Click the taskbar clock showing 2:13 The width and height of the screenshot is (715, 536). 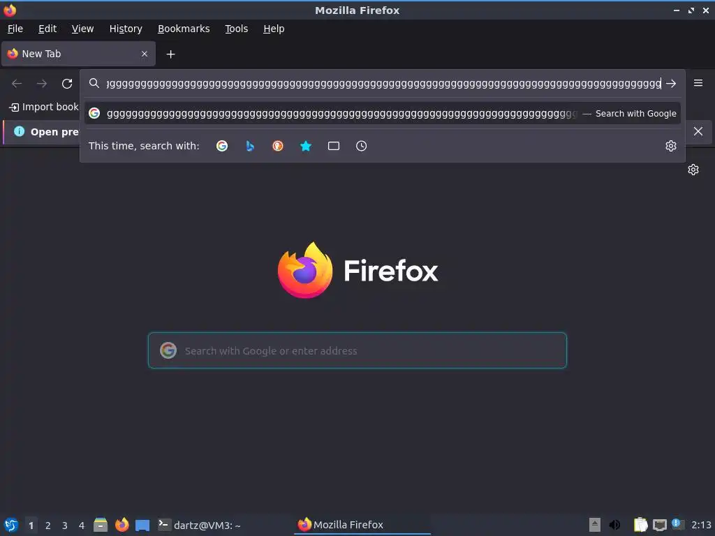pos(701,525)
